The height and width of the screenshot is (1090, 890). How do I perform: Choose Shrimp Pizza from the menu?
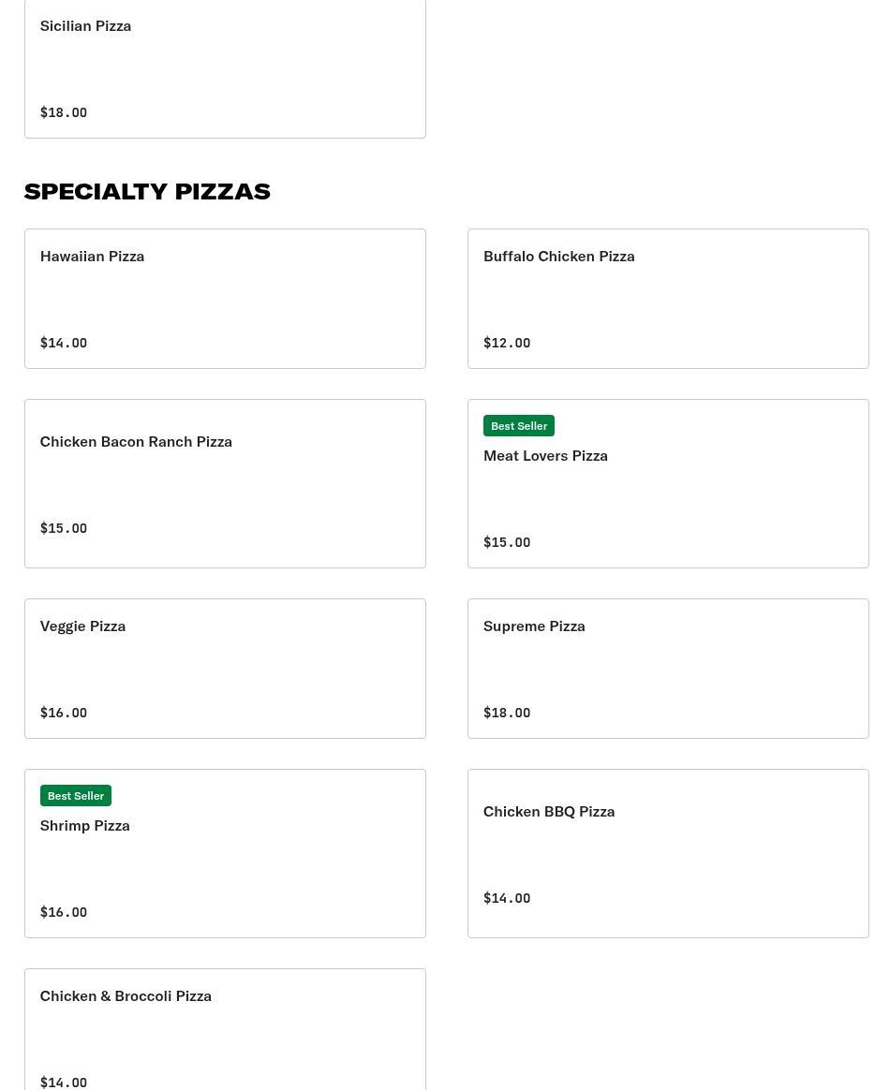click(225, 853)
